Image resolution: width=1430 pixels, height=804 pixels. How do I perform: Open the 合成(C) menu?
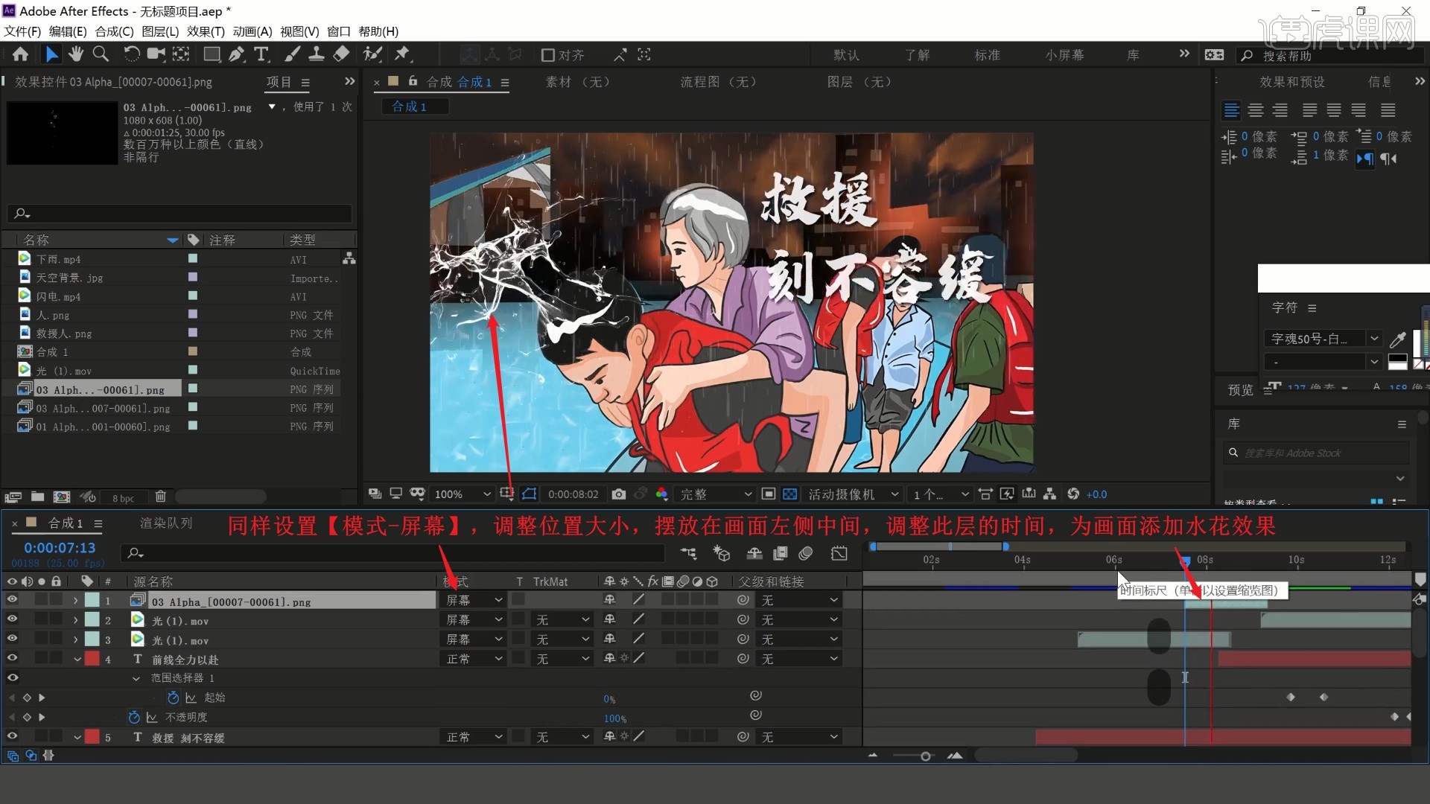coord(114,31)
